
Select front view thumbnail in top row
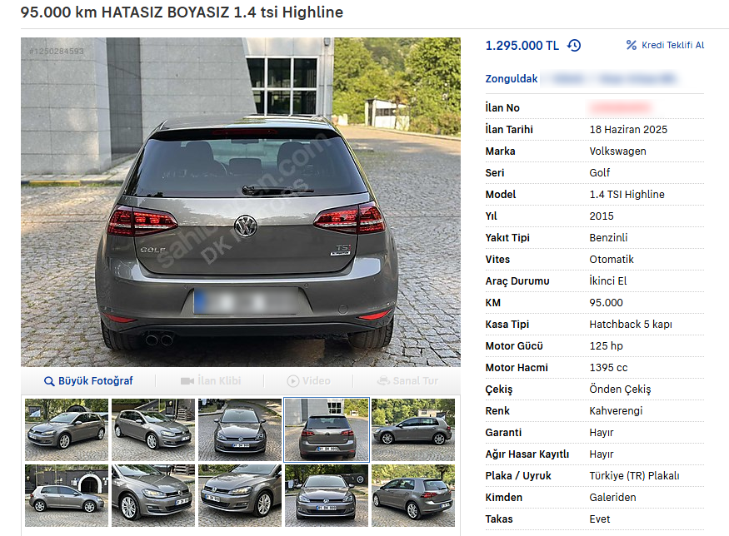(x=240, y=429)
